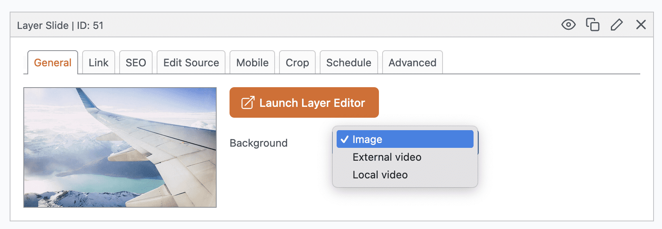Open the Link tab
The image size is (662, 229).
tap(99, 63)
